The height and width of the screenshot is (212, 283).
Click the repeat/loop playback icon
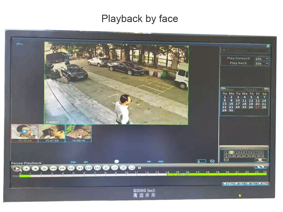point(106,168)
